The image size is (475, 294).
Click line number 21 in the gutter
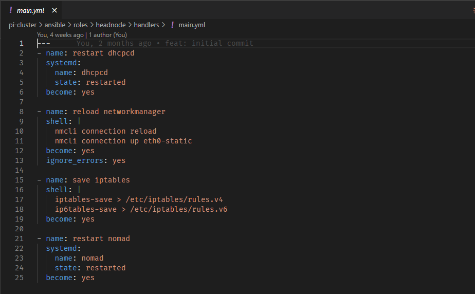click(20, 238)
